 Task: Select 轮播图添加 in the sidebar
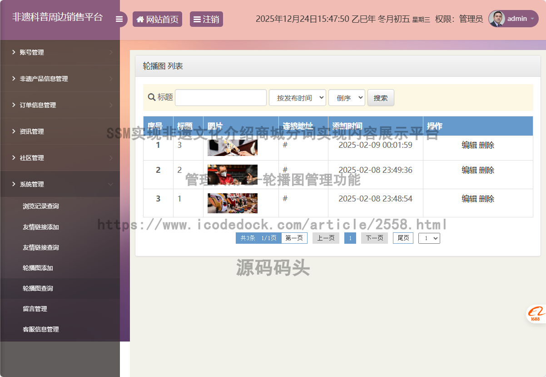tap(38, 268)
